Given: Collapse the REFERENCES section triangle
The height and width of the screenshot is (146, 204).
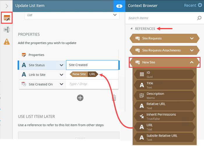Looking at the screenshot, I should pyautogui.click(x=132, y=29).
